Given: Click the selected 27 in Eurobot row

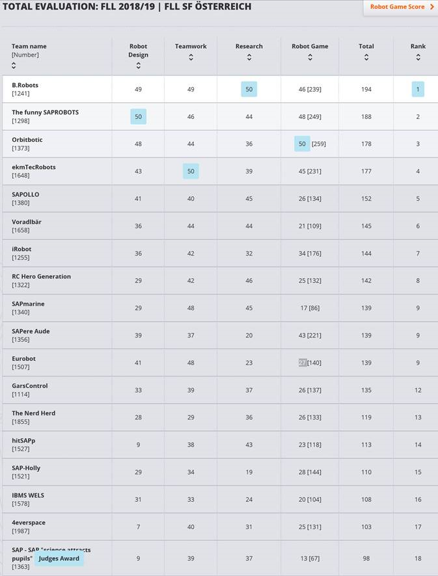Looking at the screenshot, I should pyautogui.click(x=303, y=363).
